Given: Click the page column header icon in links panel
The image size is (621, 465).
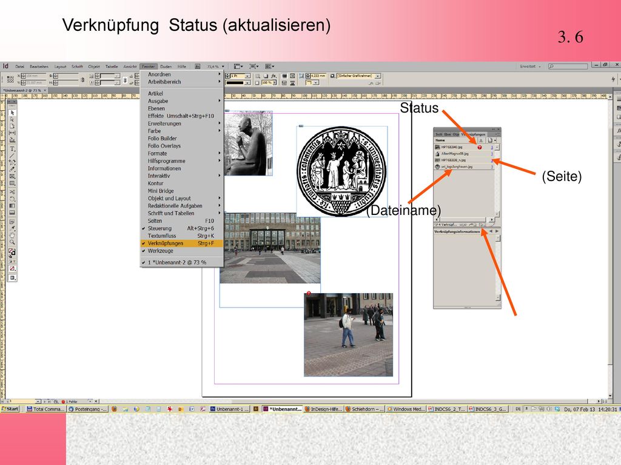Looking at the screenshot, I should [490, 140].
